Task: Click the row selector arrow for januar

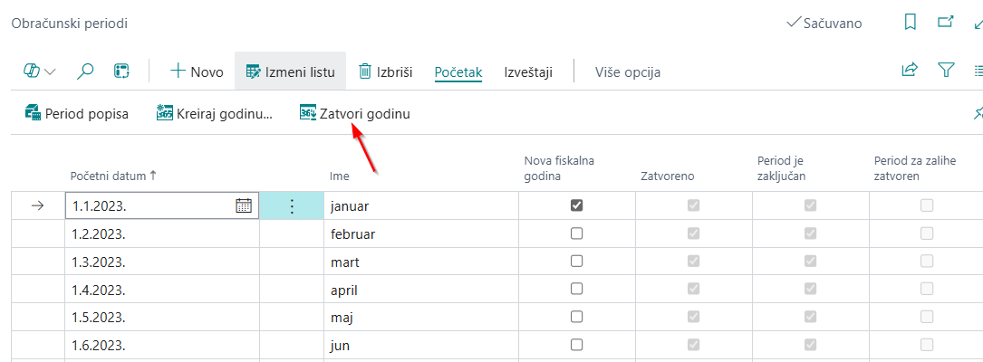Action: 38,206
